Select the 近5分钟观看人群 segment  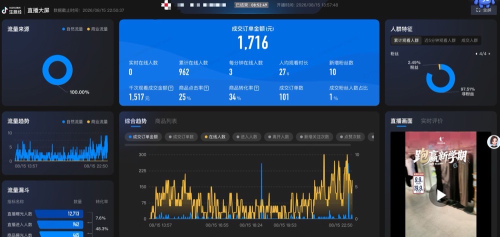click(x=439, y=40)
